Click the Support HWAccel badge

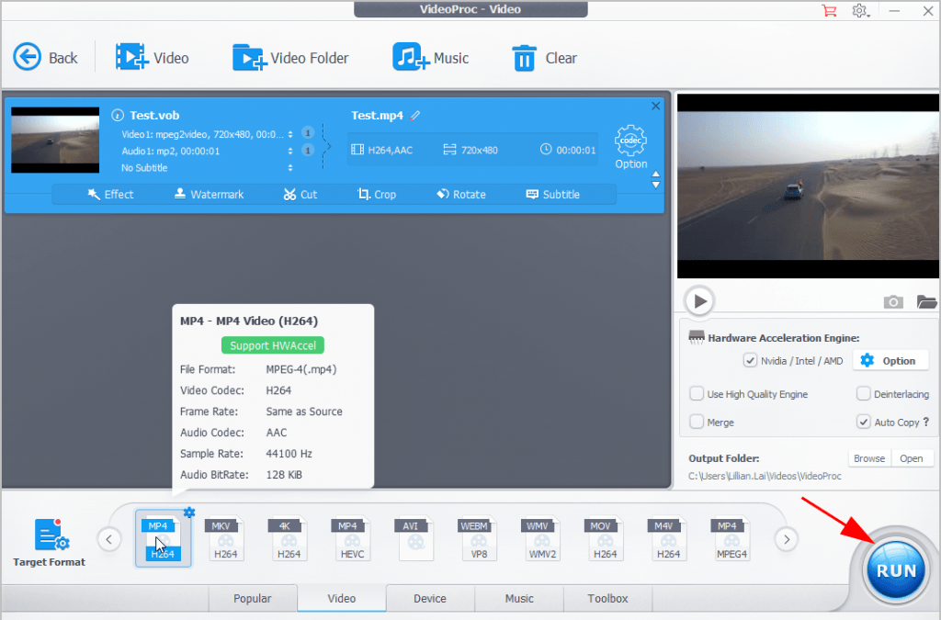click(273, 345)
